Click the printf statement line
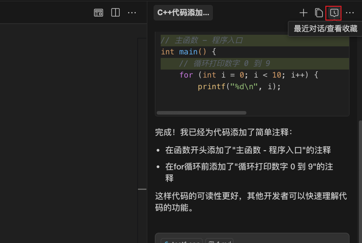Image resolution: width=362 pixels, height=243 pixels. pos(239,86)
